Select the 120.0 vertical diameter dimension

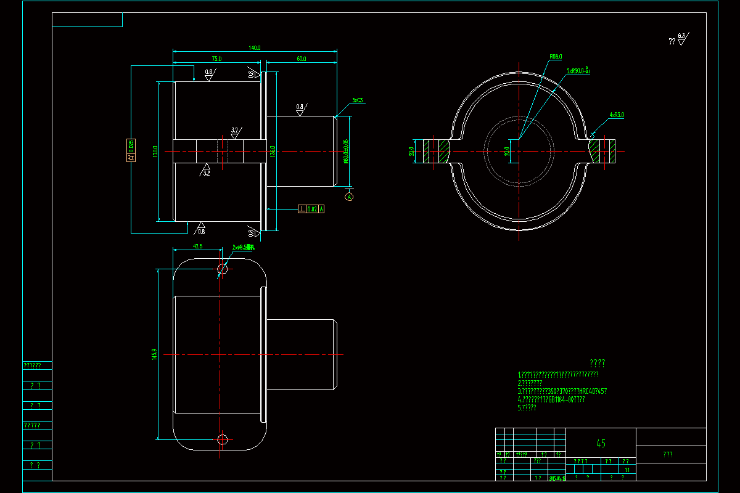[156, 151]
